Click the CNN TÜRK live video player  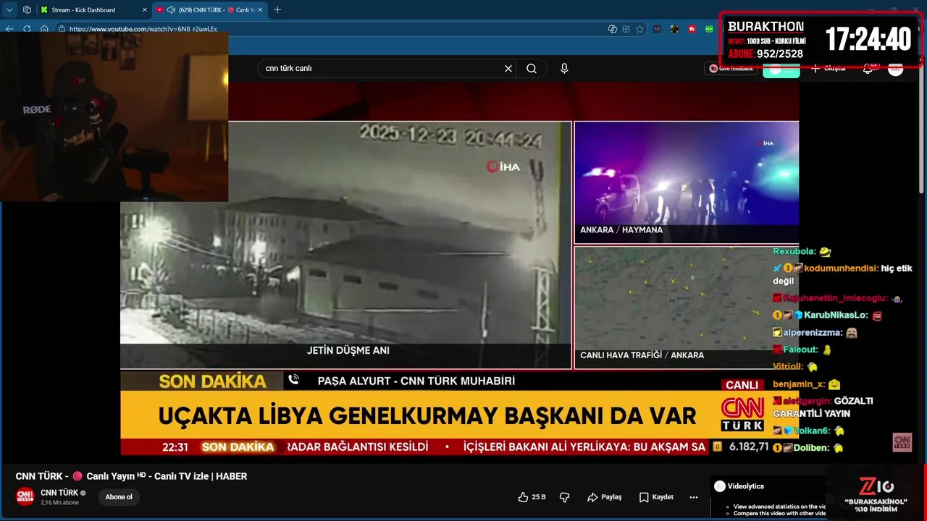(459, 268)
